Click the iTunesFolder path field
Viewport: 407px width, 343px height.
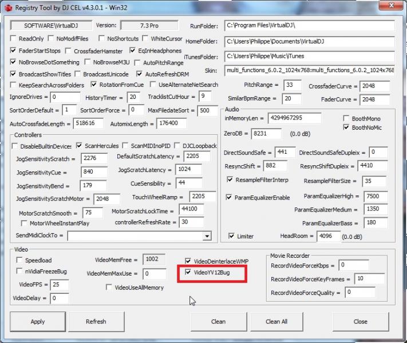pyautogui.click(x=310, y=56)
